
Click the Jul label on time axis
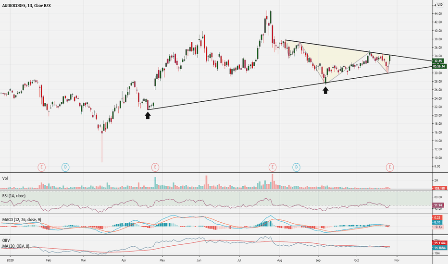click(239, 260)
